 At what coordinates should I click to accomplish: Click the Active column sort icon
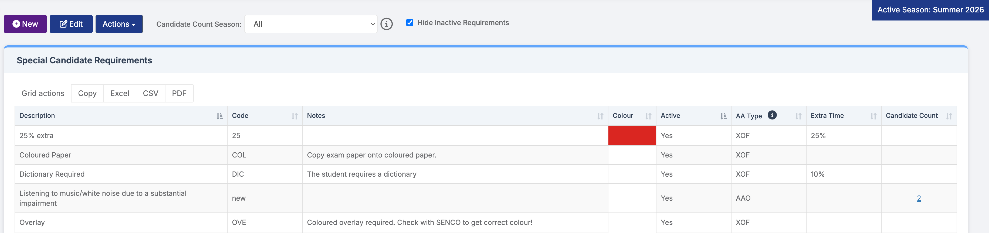pos(723,116)
